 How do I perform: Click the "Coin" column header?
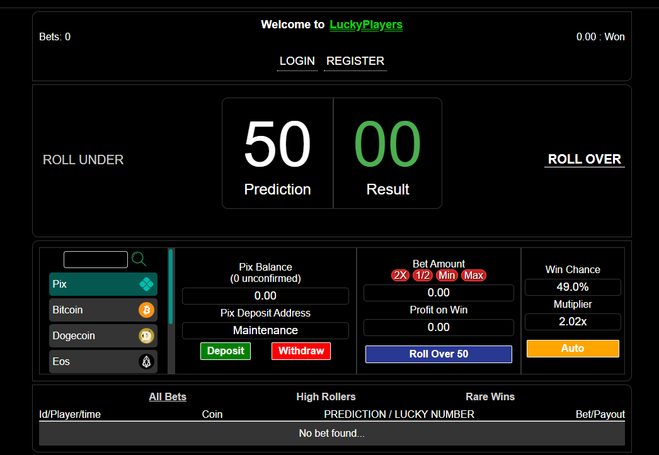tap(212, 415)
